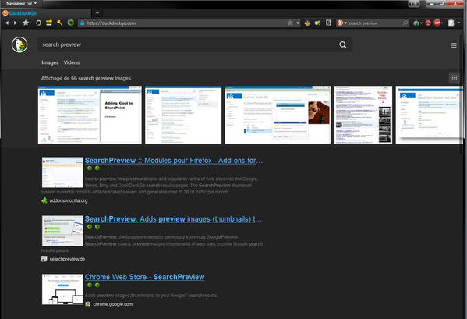Open the Navigateur Tor menu
The image size is (467, 319).
coord(22,3)
